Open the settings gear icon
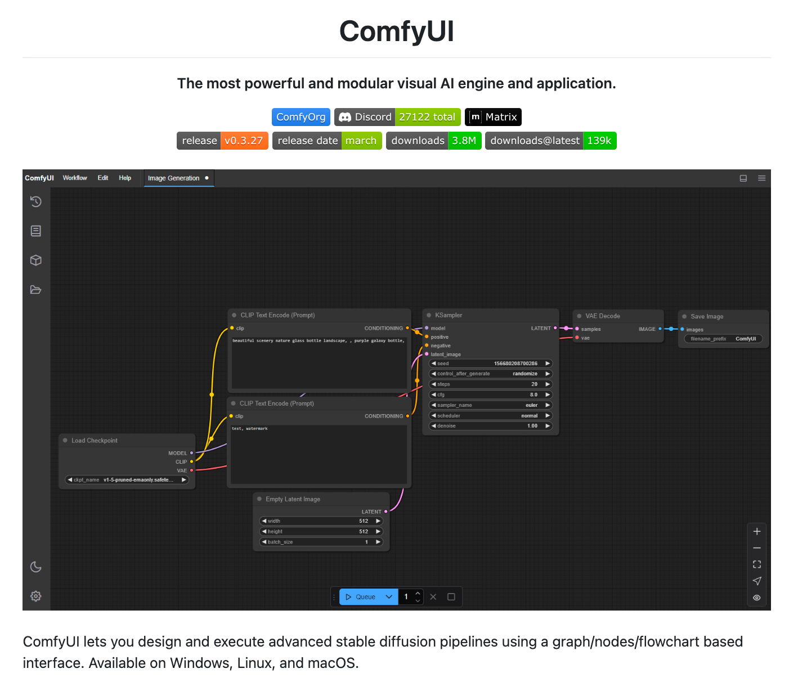Screen dimensions: 789x682 (36, 596)
